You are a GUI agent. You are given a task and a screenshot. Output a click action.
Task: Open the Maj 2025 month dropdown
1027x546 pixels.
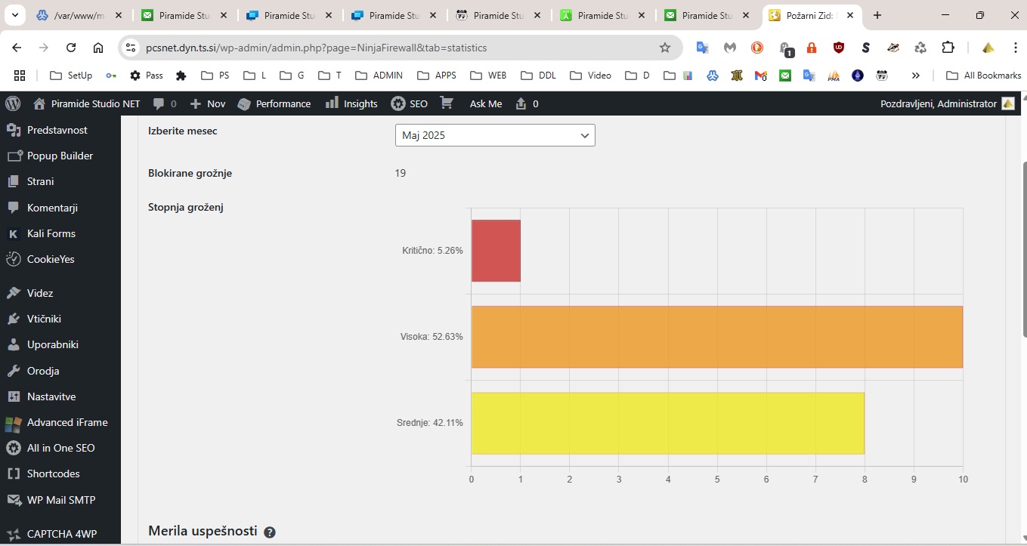495,135
